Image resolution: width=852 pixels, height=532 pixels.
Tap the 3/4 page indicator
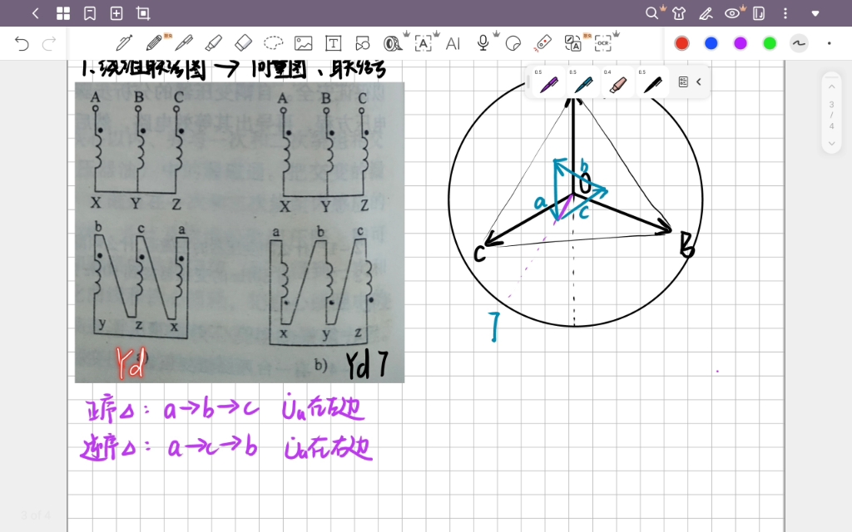831,115
